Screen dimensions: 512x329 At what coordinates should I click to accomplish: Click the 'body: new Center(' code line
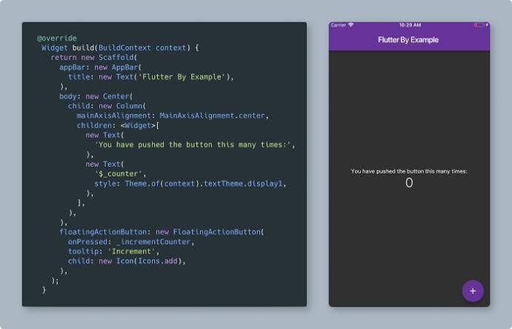pyautogui.click(x=96, y=96)
